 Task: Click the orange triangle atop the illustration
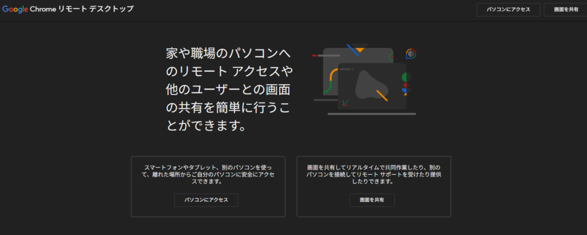pos(359,51)
